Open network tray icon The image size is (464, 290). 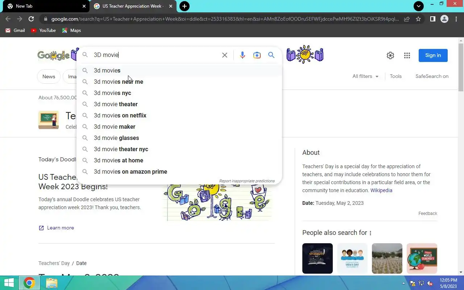(421, 283)
